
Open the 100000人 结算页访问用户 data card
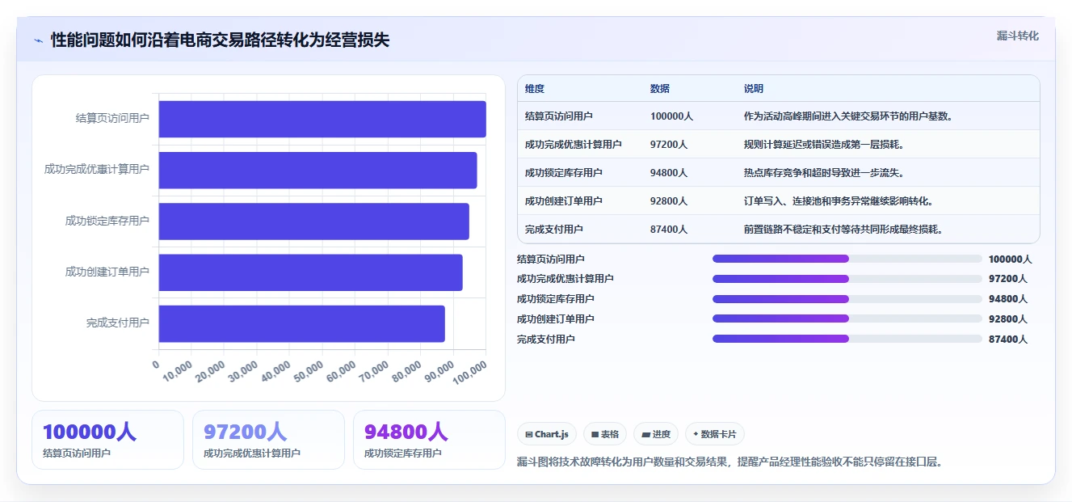pyautogui.click(x=107, y=440)
